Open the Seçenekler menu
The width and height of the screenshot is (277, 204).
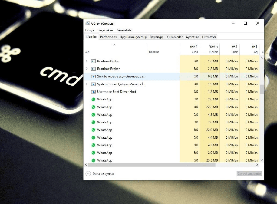105,30
